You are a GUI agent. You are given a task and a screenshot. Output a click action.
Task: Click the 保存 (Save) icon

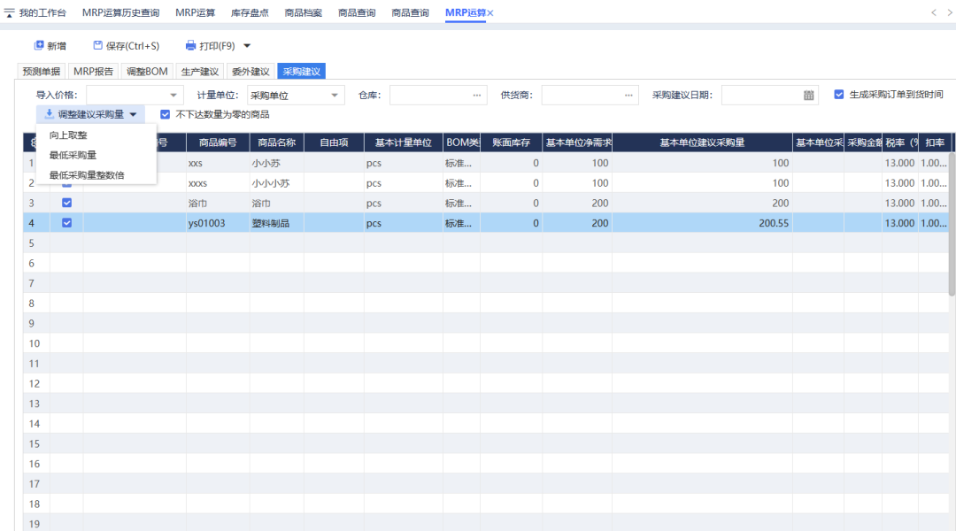[x=96, y=45]
